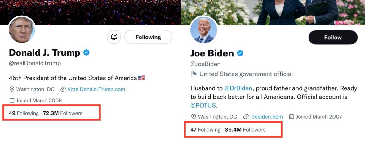View Biden's 47 Following list
Viewport: 365px width, 144px height.
(x=205, y=129)
